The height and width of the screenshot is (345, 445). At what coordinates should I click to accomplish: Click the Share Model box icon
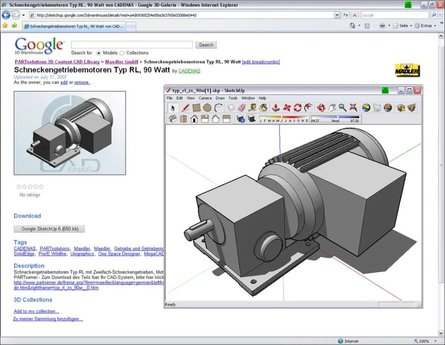tap(411, 108)
